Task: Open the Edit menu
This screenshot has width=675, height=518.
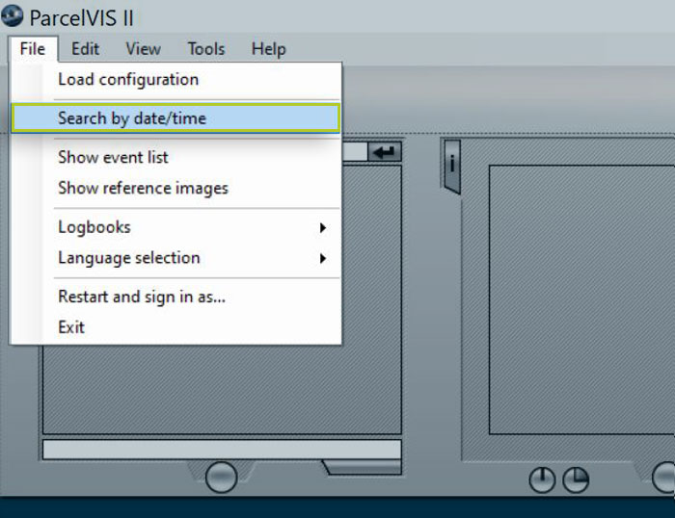Action: click(x=85, y=49)
